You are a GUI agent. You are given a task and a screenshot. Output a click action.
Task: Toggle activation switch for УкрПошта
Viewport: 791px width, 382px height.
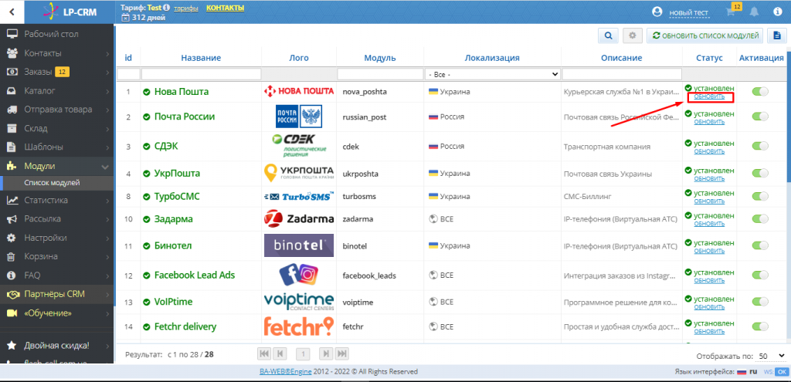[760, 173]
